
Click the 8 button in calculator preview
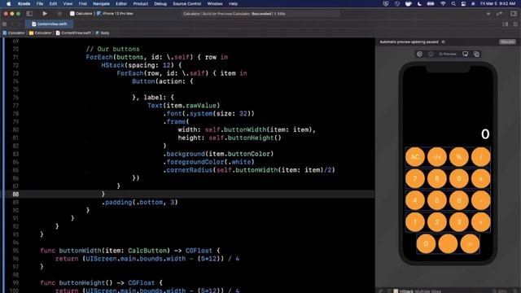point(437,178)
